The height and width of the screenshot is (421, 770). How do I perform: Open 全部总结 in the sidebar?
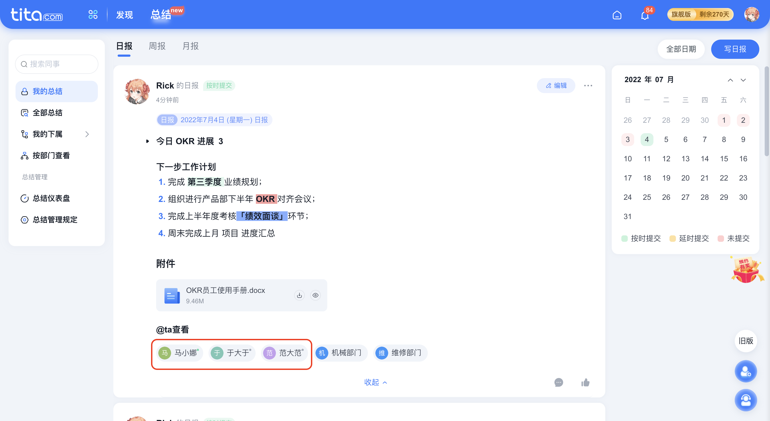click(x=57, y=113)
